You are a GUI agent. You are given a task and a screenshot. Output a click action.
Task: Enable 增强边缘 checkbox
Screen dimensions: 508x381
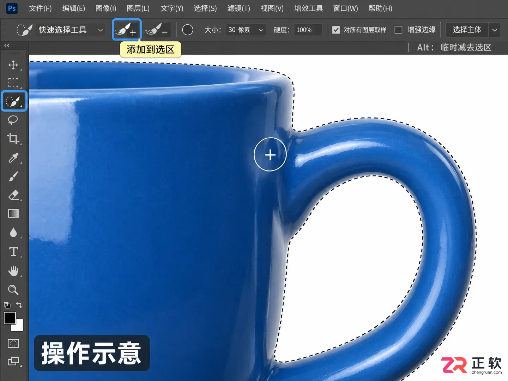[398, 30]
